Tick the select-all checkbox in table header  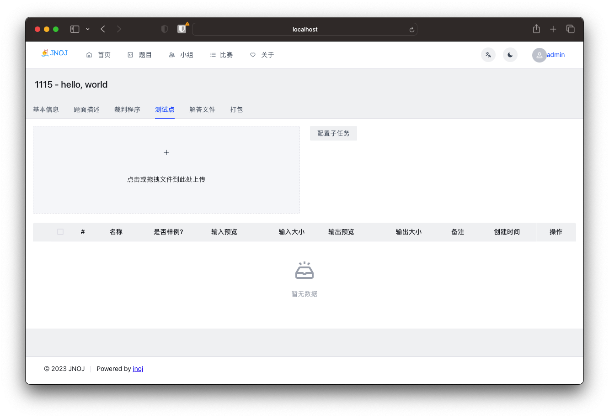pyautogui.click(x=60, y=232)
